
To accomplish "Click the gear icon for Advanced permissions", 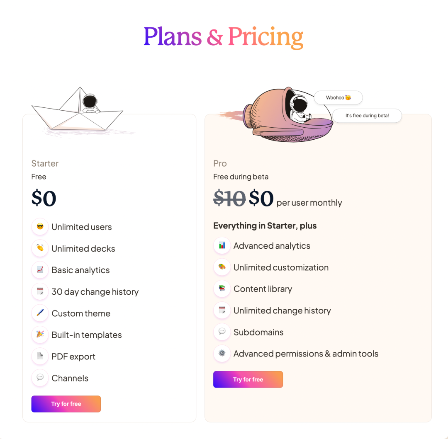I will 222,353.
